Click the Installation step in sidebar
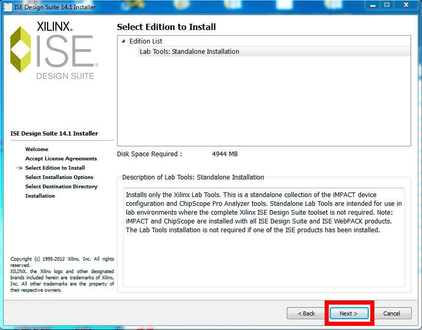 [x=40, y=196]
